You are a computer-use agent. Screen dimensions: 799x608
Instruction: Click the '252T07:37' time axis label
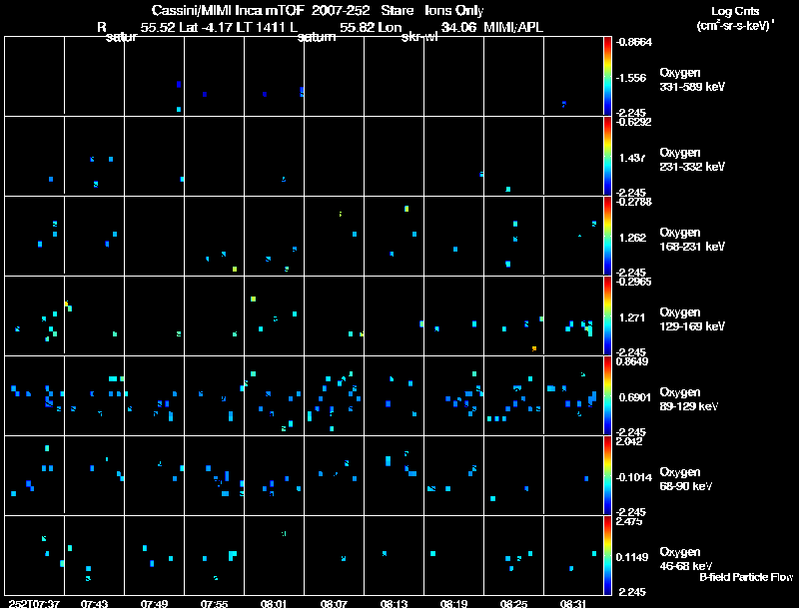click(34, 603)
